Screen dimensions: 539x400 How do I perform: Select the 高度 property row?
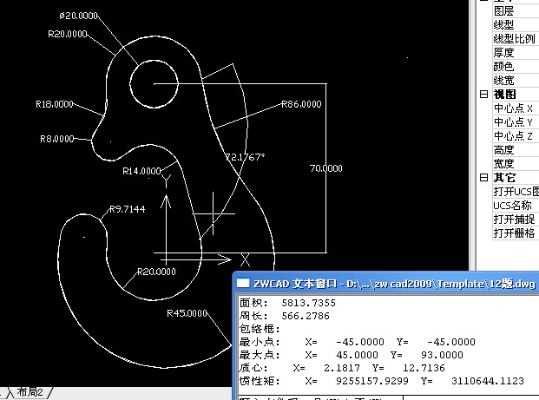click(x=516, y=150)
